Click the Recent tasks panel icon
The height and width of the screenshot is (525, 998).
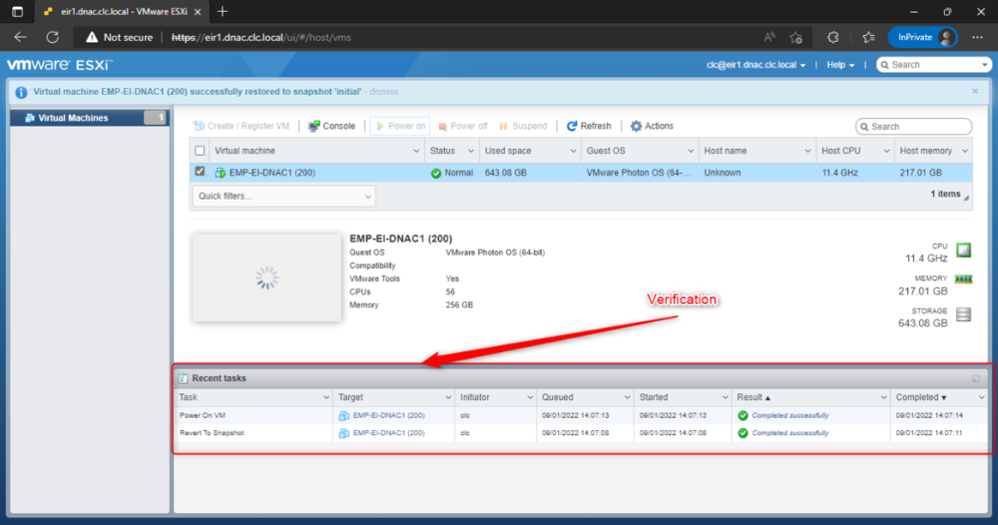pos(183,378)
